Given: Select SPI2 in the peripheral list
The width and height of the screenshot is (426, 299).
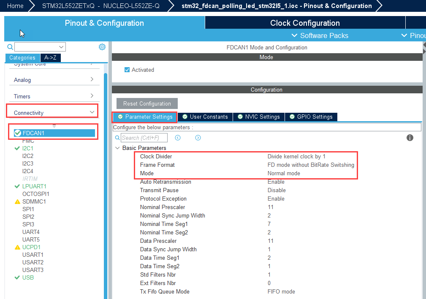Looking at the screenshot, I should [x=28, y=217].
